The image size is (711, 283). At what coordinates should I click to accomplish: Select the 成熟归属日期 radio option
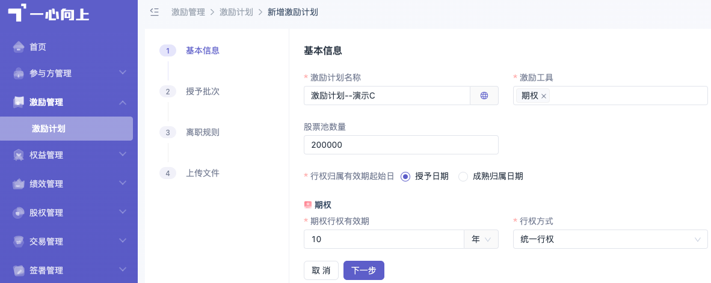click(463, 177)
